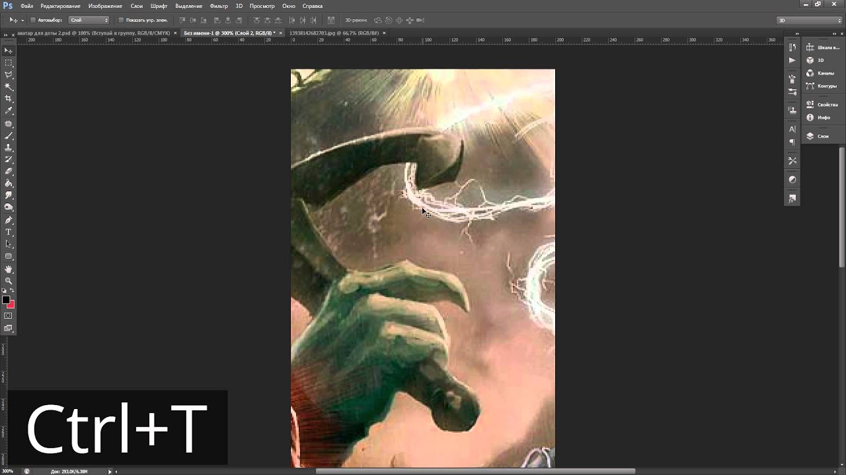Viewport: 846px width, 475px height.
Task: Select the Polygonal Lasso tool
Action: (x=9, y=75)
